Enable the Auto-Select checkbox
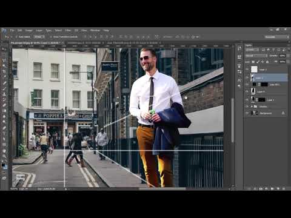Viewport: 291px width, 218px height. [16, 37]
